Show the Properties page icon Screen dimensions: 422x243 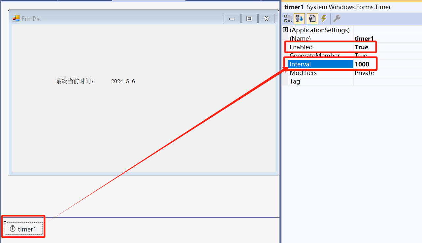click(312, 18)
